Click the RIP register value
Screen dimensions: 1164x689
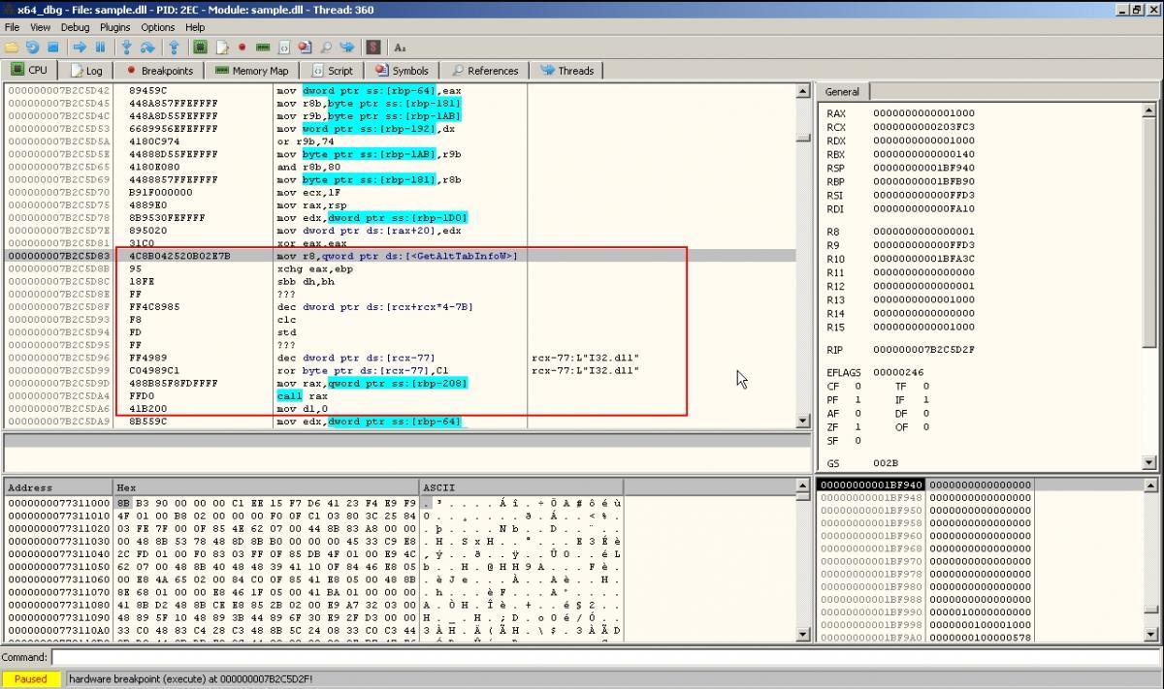coord(923,350)
